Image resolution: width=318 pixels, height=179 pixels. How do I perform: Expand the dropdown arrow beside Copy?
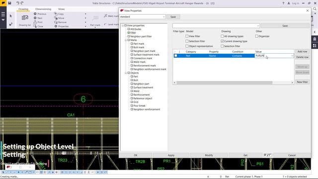[x=85, y=14]
